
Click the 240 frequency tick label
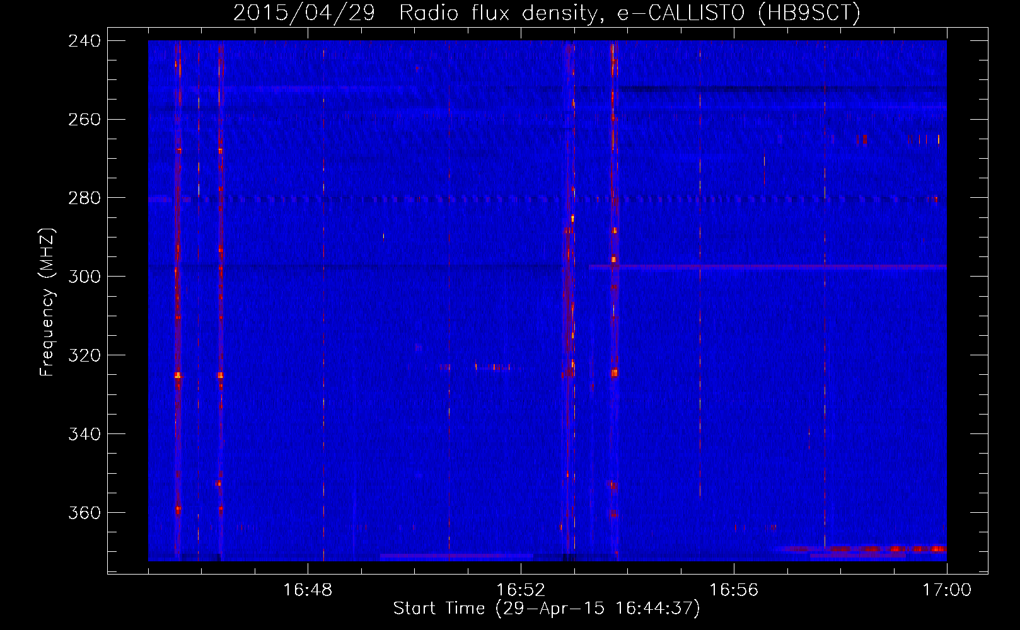(84, 40)
